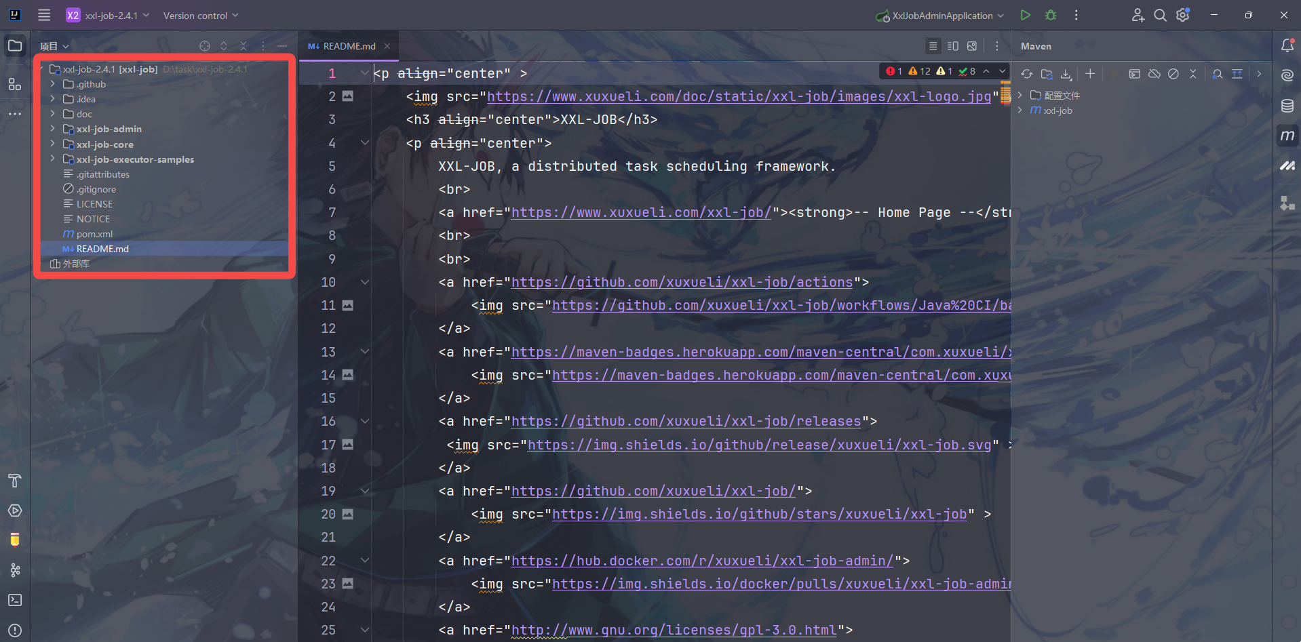This screenshot has width=1301, height=642.
Task: Open the Build hammer tool window
Action: coord(15,481)
